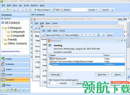
Task: Open the Calendar section in navigation pane
Action: point(15,64)
